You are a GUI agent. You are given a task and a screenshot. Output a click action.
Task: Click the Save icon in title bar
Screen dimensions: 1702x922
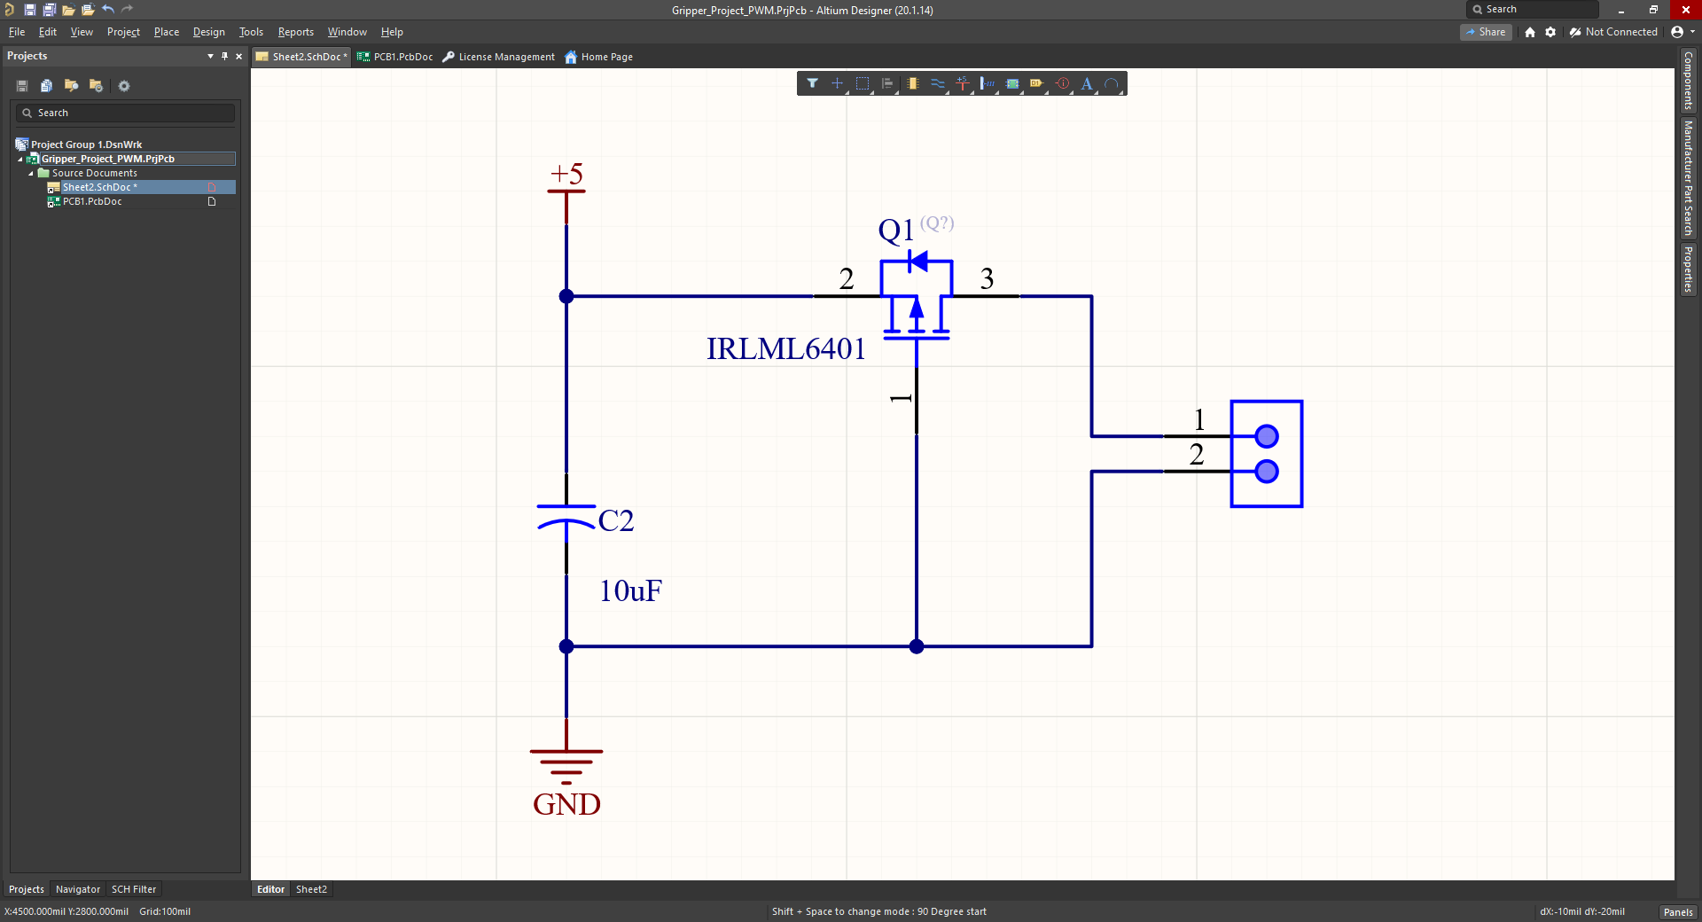pyautogui.click(x=29, y=10)
